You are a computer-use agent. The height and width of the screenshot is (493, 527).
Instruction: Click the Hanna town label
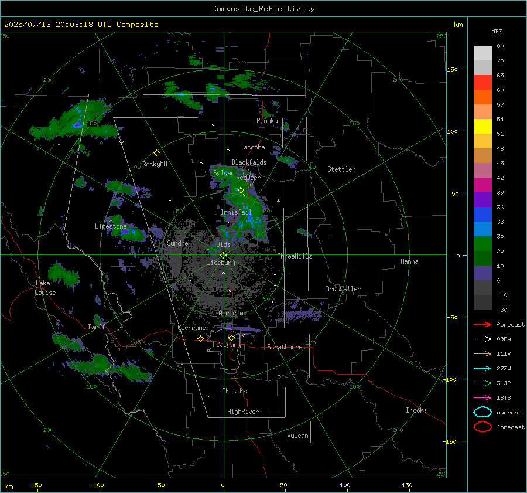(409, 261)
